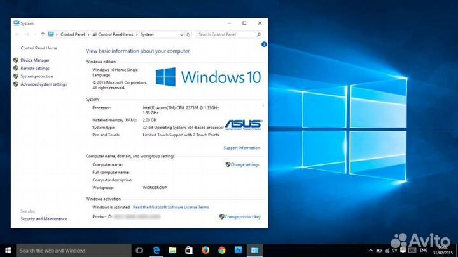The height and width of the screenshot is (257, 458).
Task: Click the Forward navigation arrow
Action: point(27,34)
